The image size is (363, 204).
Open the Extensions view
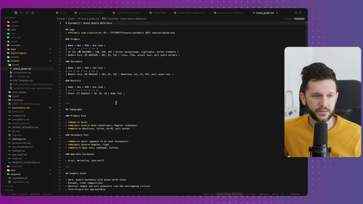point(33,12)
